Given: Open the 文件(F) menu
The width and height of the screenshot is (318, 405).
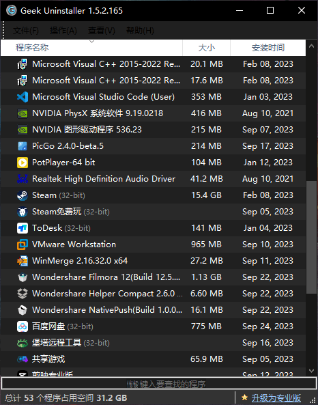Looking at the screenshot, I should pos(26,31).
